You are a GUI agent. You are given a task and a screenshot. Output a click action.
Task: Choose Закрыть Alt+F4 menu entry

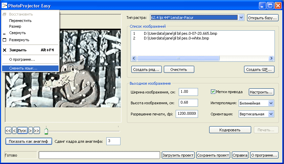pyautogui.click(x=30, y=50)
